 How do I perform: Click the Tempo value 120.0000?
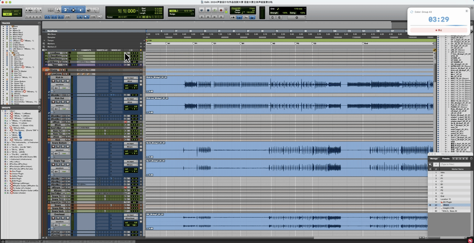(x=250, y=12)
